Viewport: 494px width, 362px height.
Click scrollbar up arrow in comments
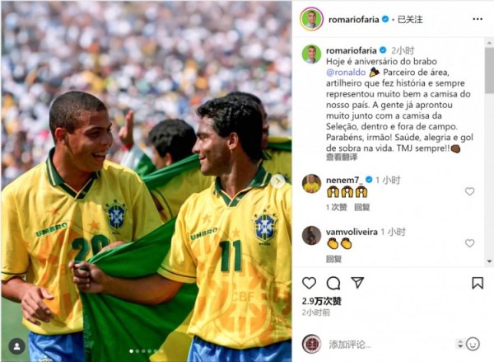pos(489,43)
